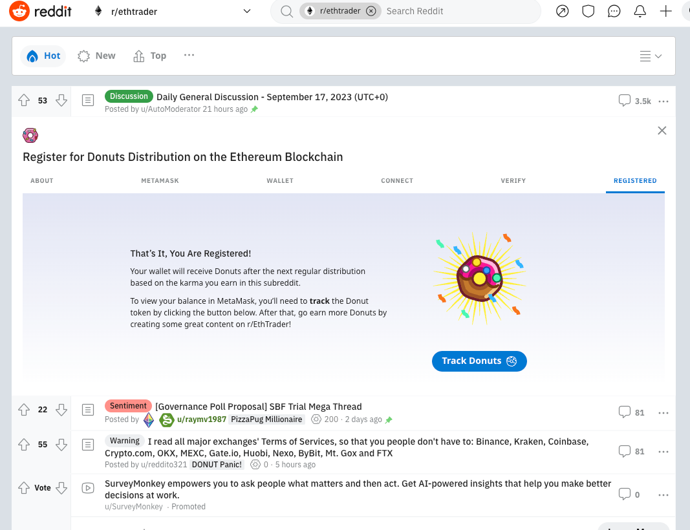Switch to the REGISTERED step tab
This screenshot has height=530, width=690.
pos(635,181)
